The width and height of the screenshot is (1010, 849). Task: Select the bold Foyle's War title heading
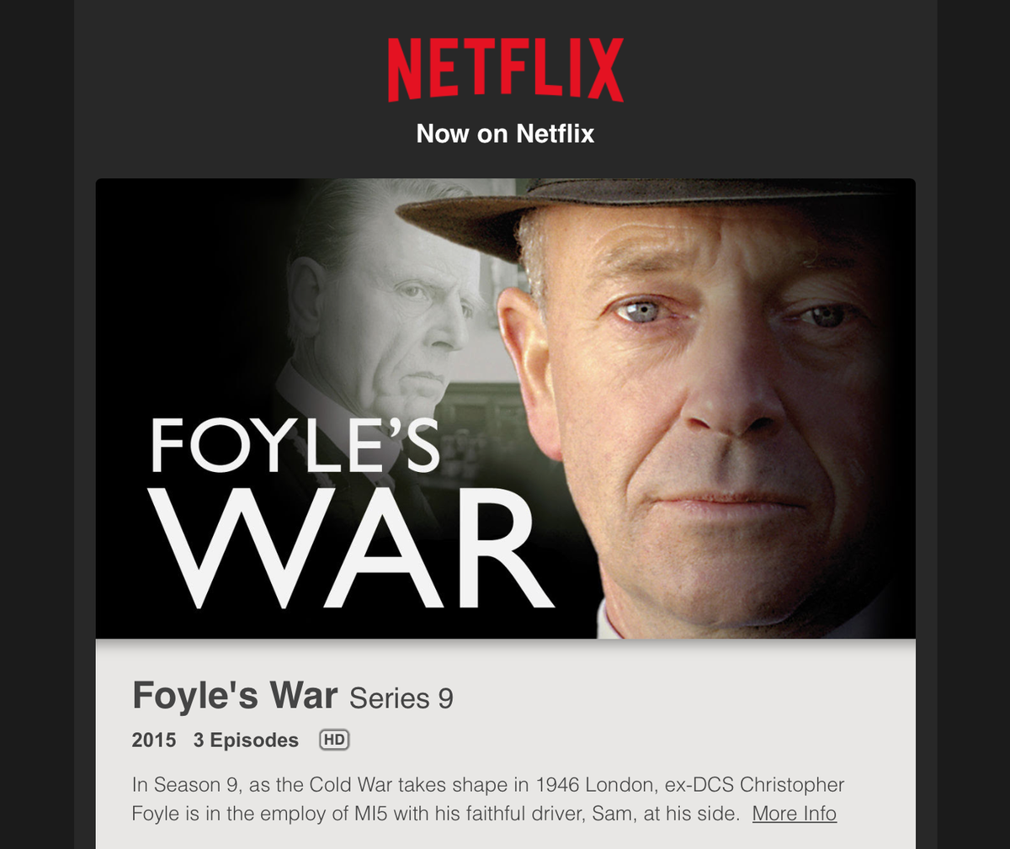pyautogui.click(x=235, y=696)
